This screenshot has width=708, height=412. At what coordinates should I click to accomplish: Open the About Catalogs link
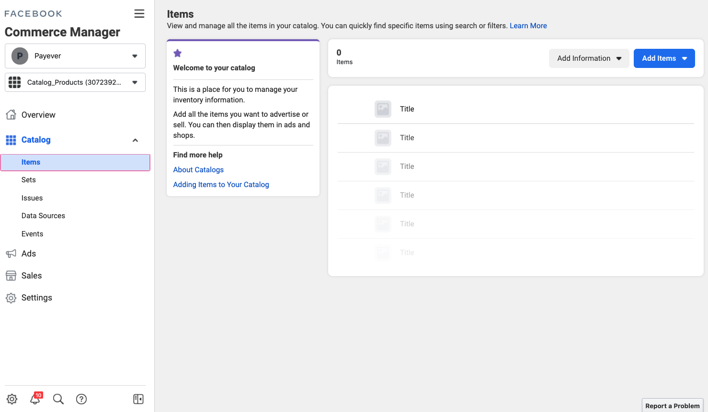pyautogui.click(x=198, y=170)
